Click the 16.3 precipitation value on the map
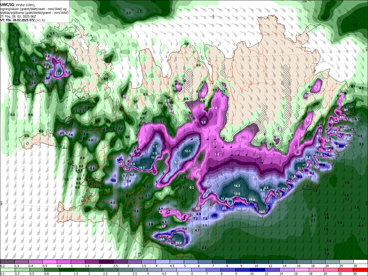The image size is (368, 276). [x=237, y=194]
